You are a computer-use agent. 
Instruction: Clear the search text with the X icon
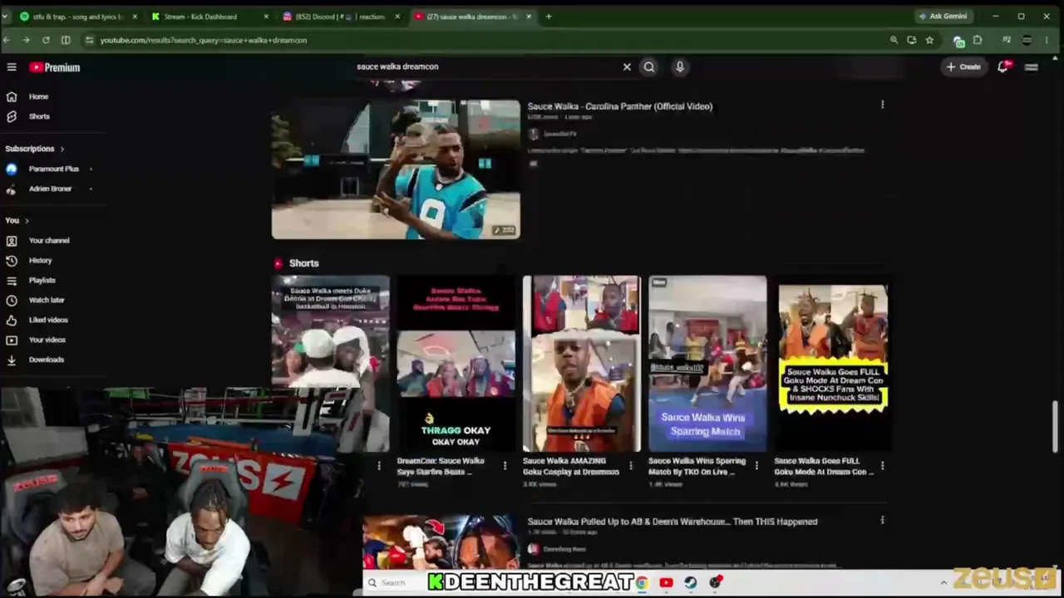coord(627,67)
